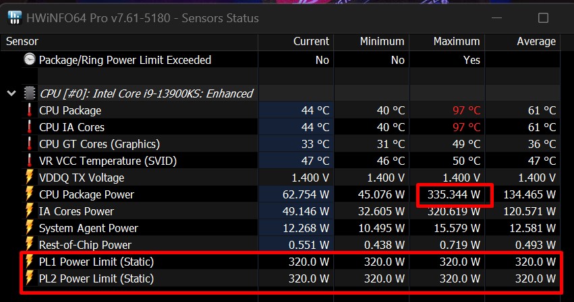Select the VR VCC Temperature (SVID) label
Image resolution: width=574 pixels, height=302 pixels.
click(x=108, y=161)
